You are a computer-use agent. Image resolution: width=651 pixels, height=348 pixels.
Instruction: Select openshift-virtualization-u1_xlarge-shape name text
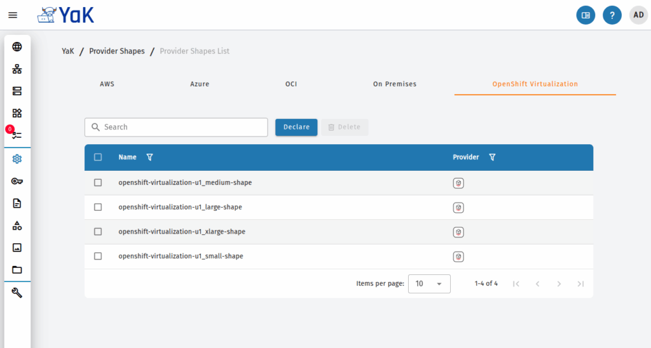(182, 231)
